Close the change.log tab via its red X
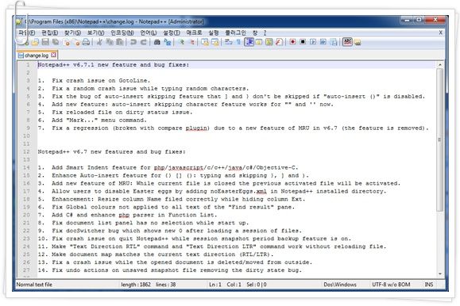This screenshot has height=306, width=460. 53,55
